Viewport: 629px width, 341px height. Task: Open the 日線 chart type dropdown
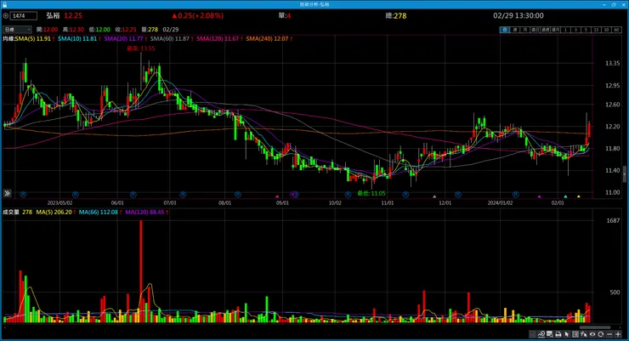[x=17, y=30]
